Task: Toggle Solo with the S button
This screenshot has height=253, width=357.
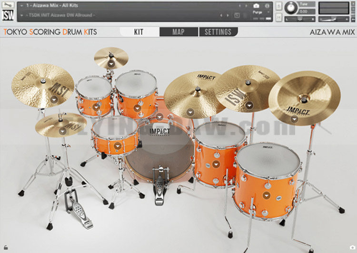Action: click(x=279, y=6)
